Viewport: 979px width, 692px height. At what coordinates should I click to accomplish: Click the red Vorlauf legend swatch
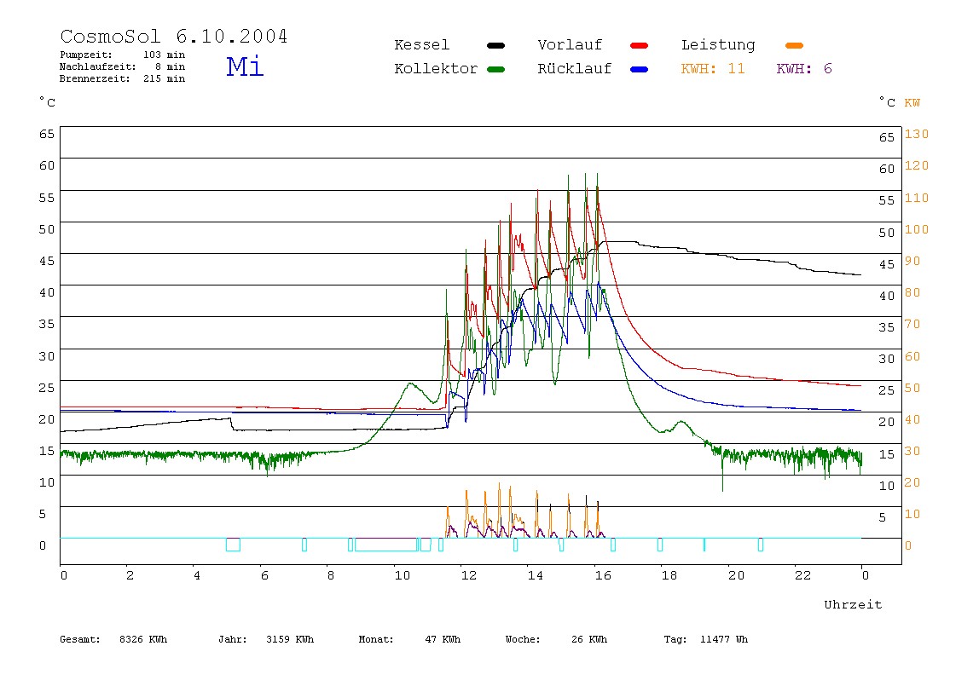click(x=640, y=45)
